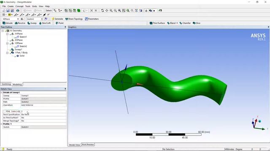270x151 pixels.
Task: Select Sketch1 in the tree outline
Action: [x=23, y=37]
